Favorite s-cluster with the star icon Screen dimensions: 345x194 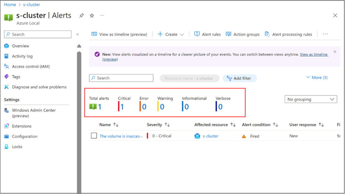(x=92, y=15)
